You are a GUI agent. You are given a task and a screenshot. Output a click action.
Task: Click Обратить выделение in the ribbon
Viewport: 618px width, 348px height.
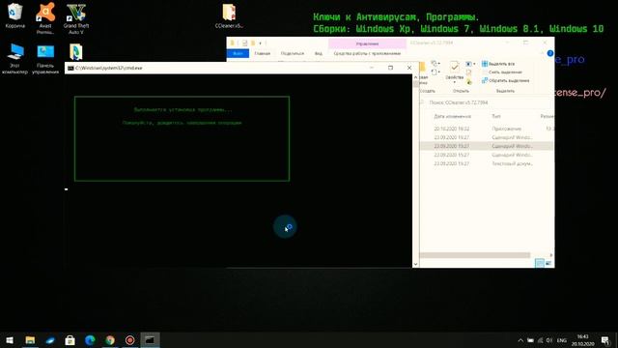505,80
